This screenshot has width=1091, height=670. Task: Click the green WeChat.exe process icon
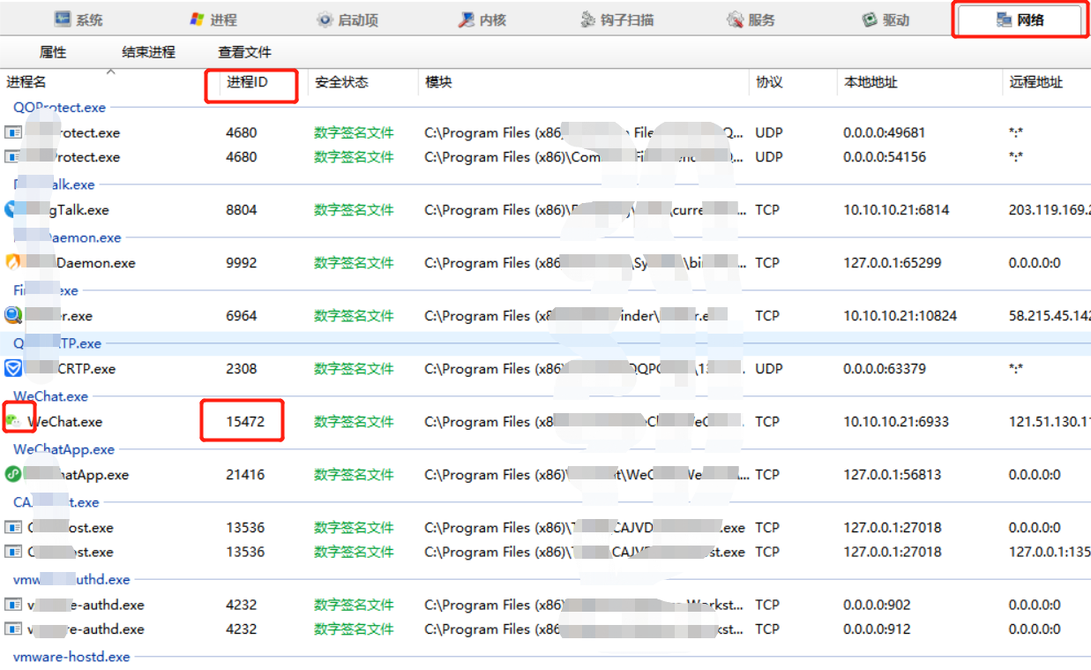[x=13, y=421]
